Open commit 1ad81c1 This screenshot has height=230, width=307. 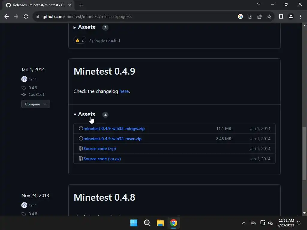click(36, 94)
